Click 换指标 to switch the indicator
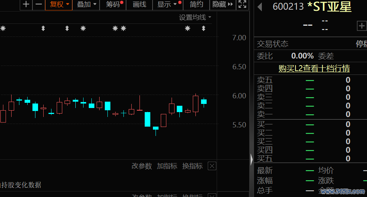Viewport: 367px width, 197px height. pos(192,166)
